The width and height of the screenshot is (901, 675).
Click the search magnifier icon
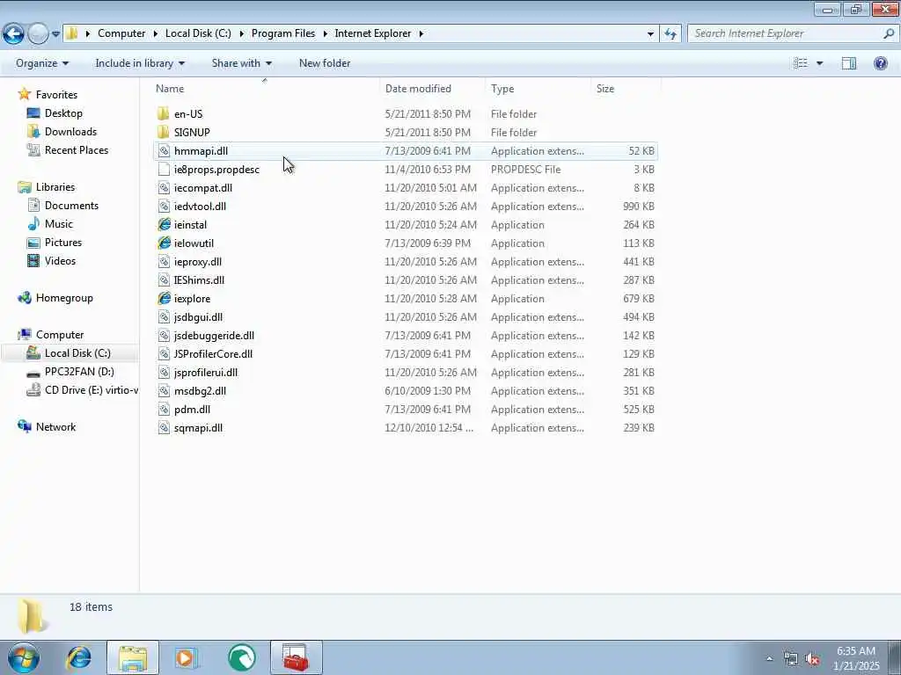(x=889, y=33)
